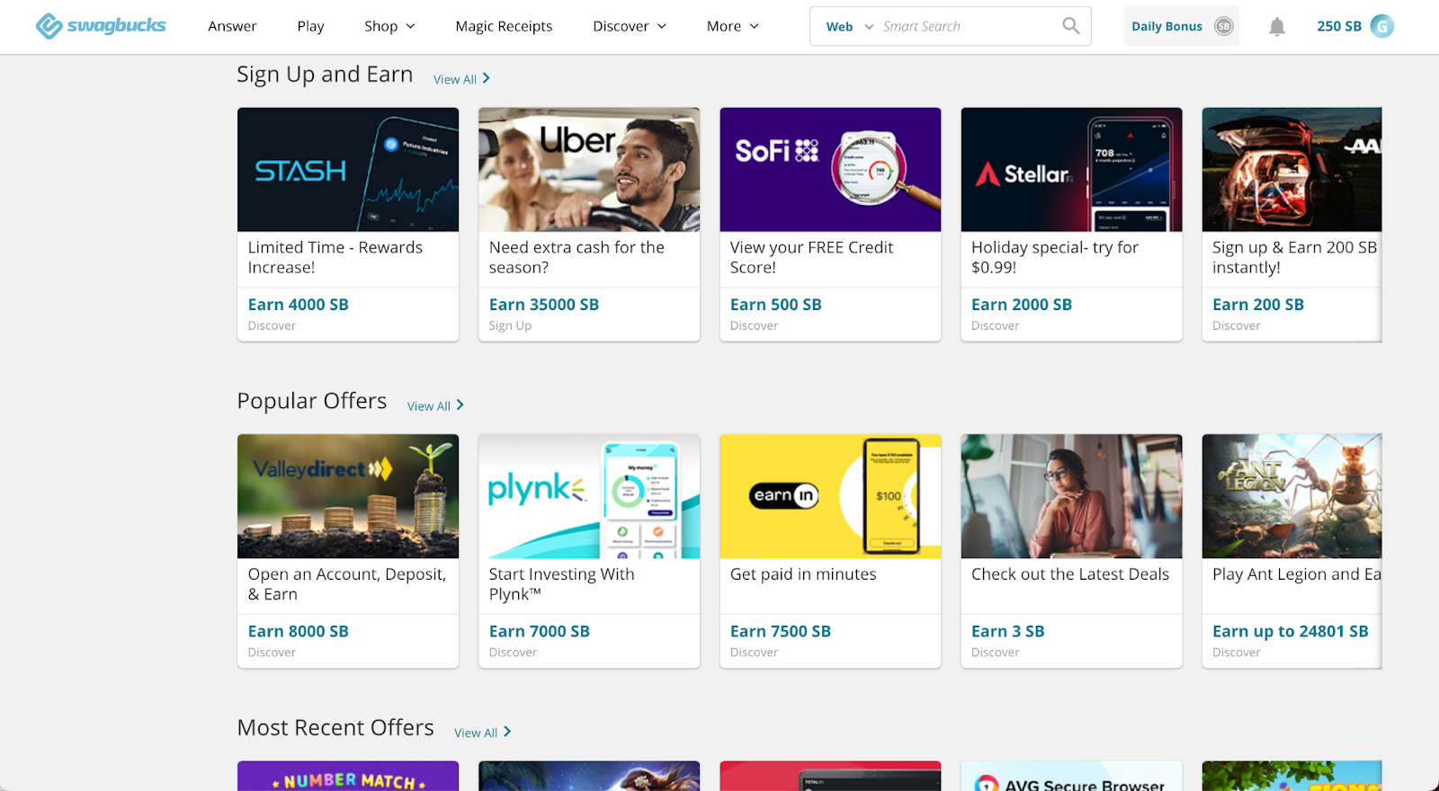Open the Number Match offer thumbnail
Viewport: 1439px width, 791px height.
point(348,776)
